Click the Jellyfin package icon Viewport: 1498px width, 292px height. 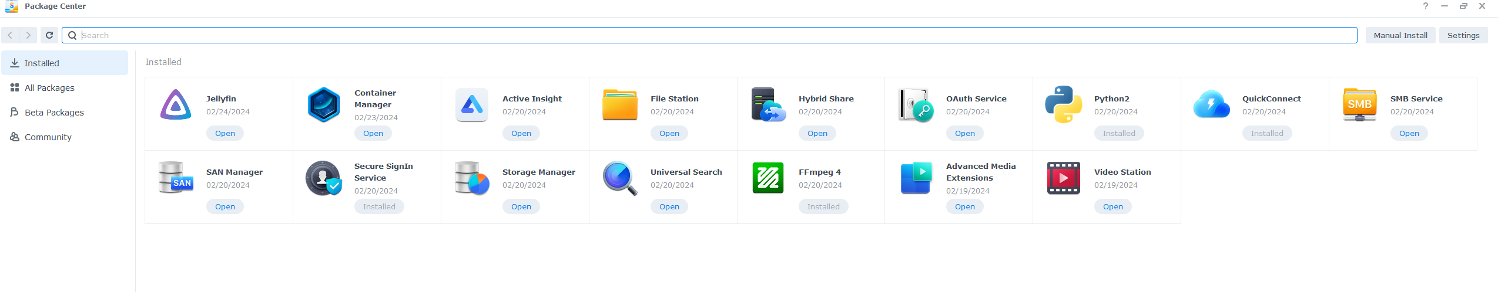click(175, 105)
